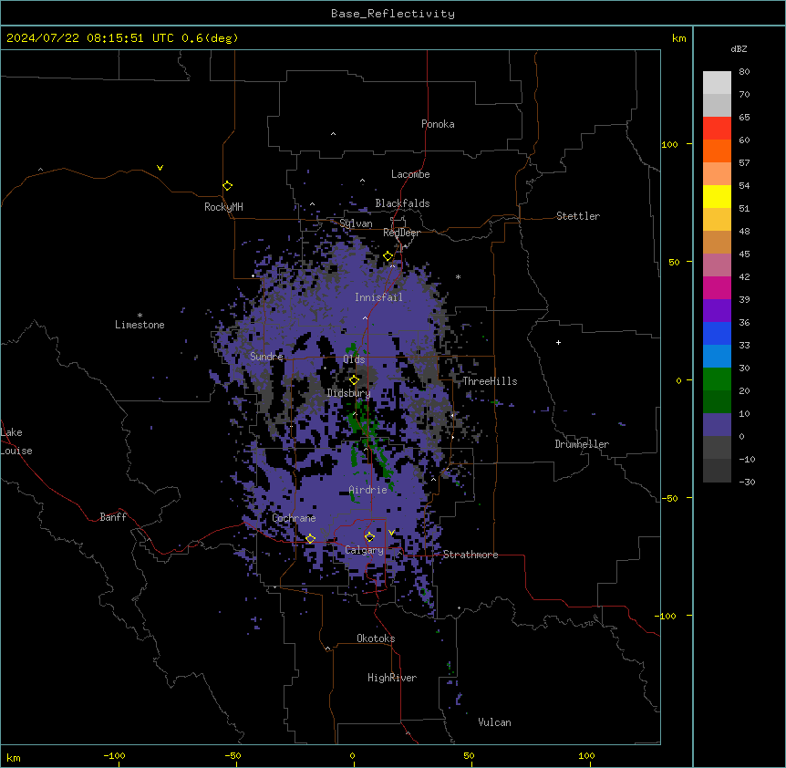Click the RockyMH label

(223, 207)
